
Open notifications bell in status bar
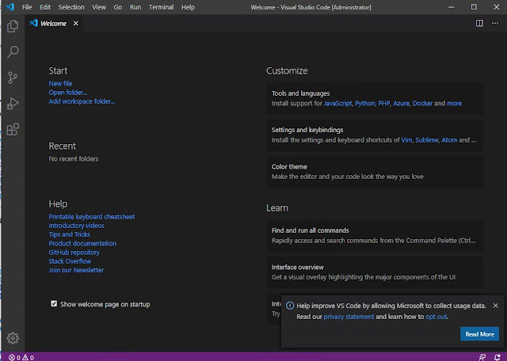click(497, 358)
